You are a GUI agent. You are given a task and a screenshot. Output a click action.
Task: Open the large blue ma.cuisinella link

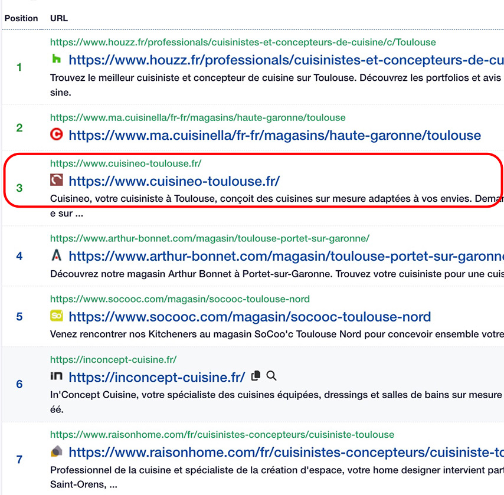click(x=275, y=135)
